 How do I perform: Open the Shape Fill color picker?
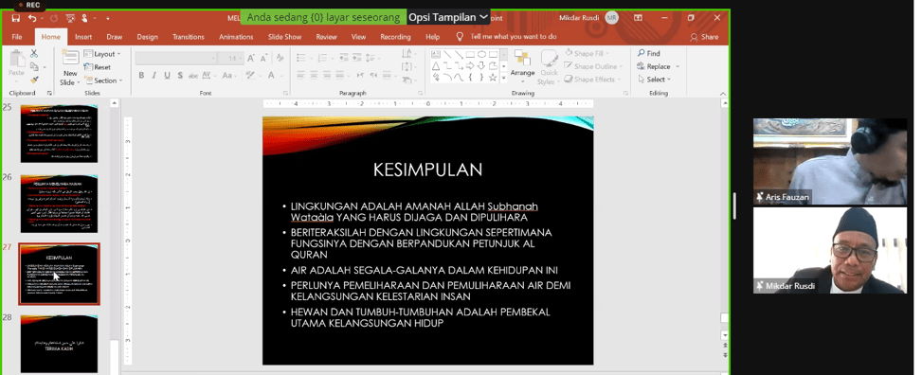coord(585,53)
